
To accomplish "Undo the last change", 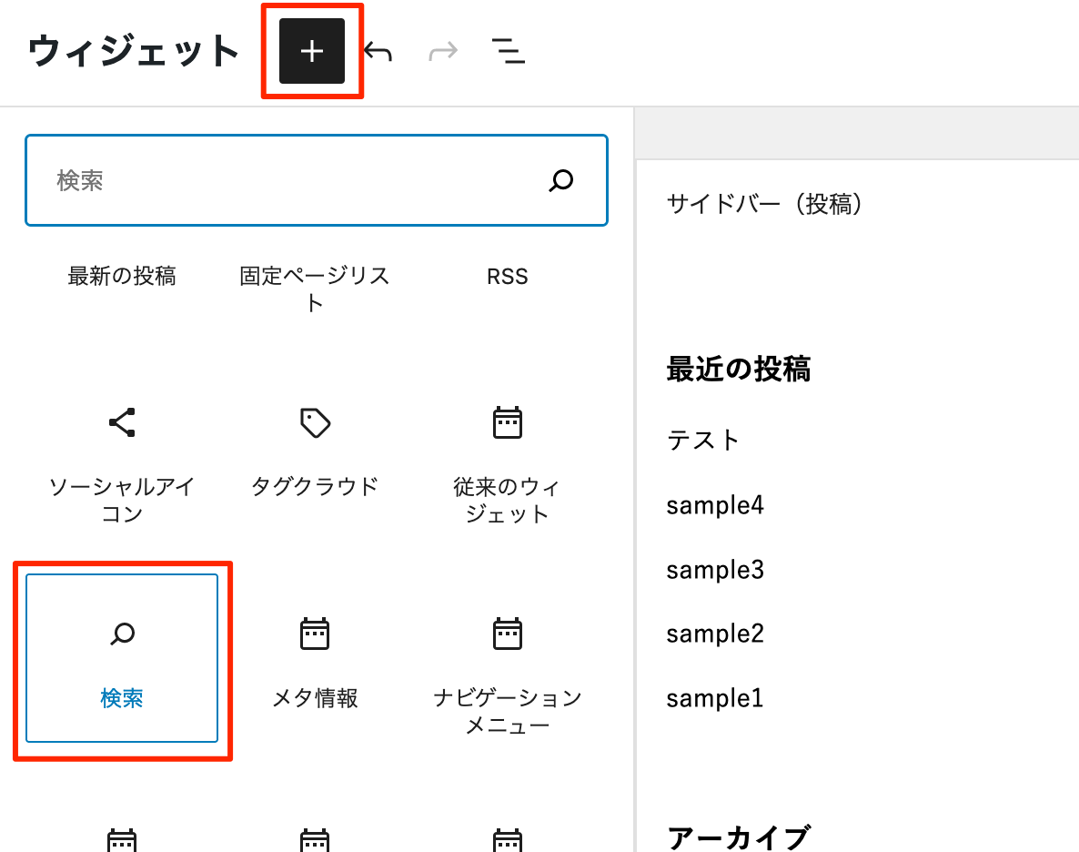I will [x=377, y=52].
